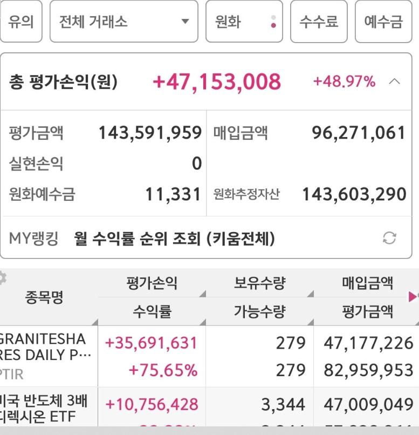Viewport: 419px width, 435px height.
Task: Sort by the 보유수량 column header
Action: (260, 283)
